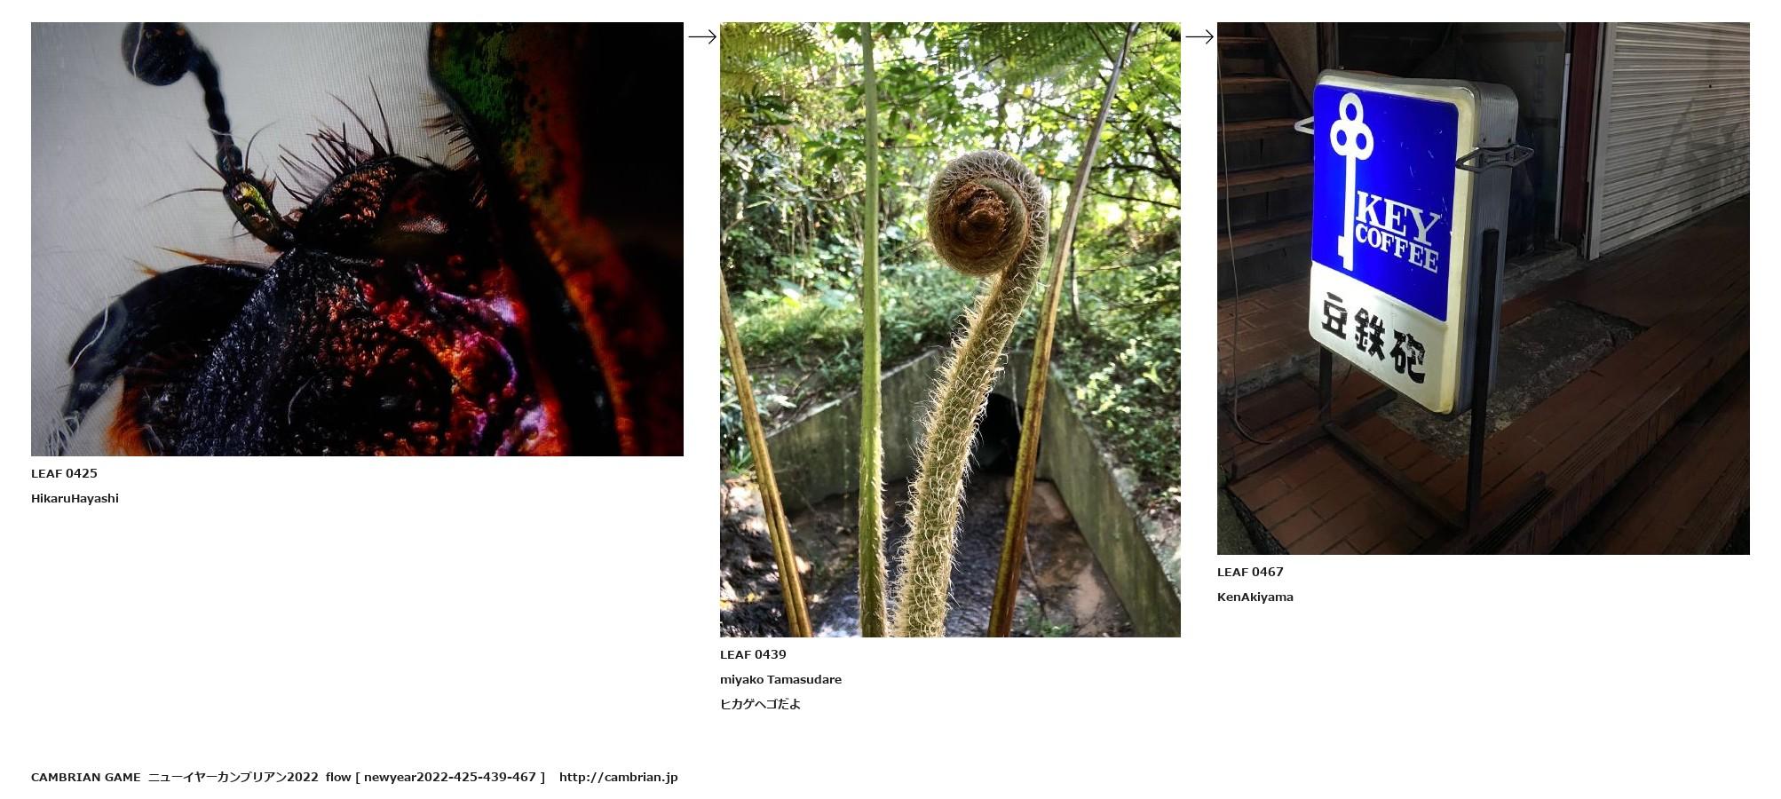Click the caption ヒカゲヘゴだよ under the fern
The height and width of the screenshot is (799, 1781).
point(760,705)
